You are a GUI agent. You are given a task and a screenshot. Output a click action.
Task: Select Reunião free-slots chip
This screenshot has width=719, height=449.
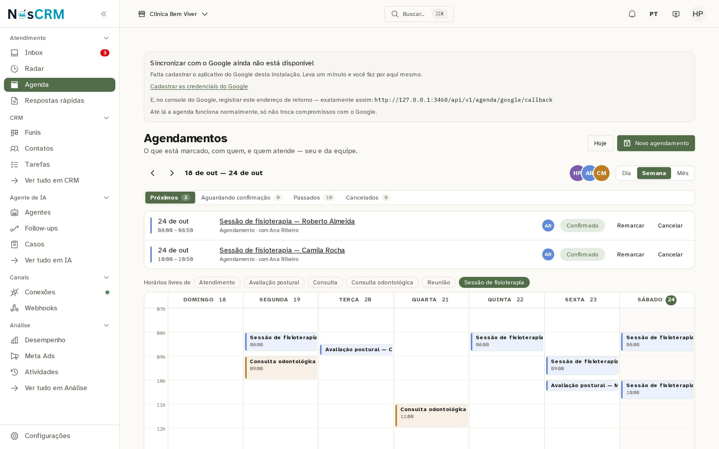(x=439, y=282)
